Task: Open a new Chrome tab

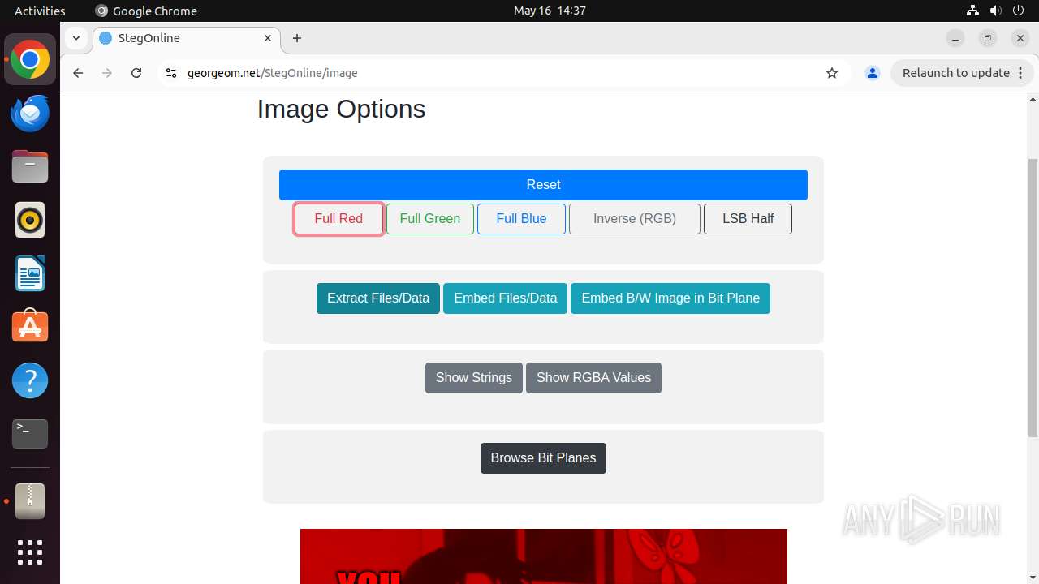Action: tap(297, 38)
